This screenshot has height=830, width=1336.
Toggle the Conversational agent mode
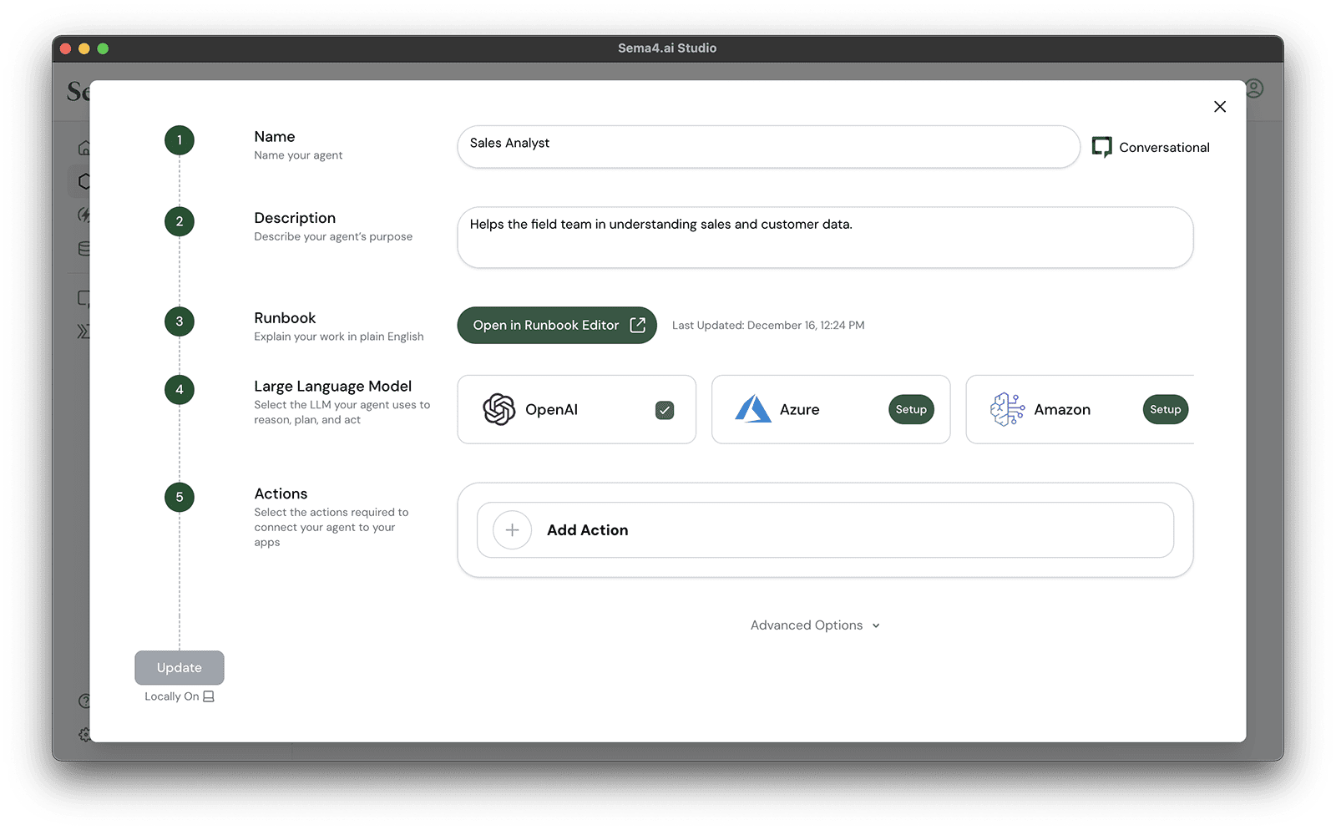(x=1151, y=147)
